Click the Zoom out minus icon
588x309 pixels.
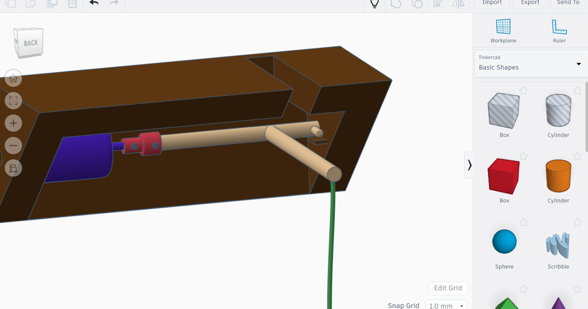tap(13, 146)
